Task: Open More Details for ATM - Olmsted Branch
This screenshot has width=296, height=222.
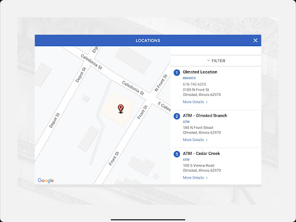Action: tap(195, 140)
